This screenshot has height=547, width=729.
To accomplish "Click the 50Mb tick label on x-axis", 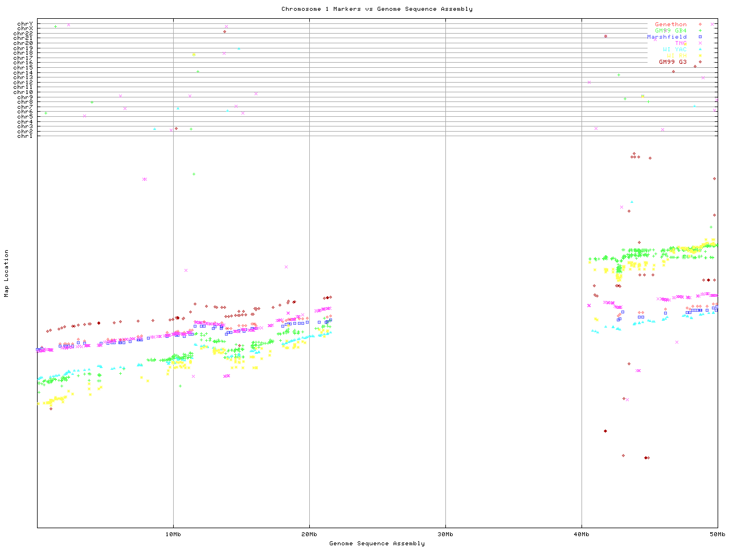I will click(x=717, y=534).
